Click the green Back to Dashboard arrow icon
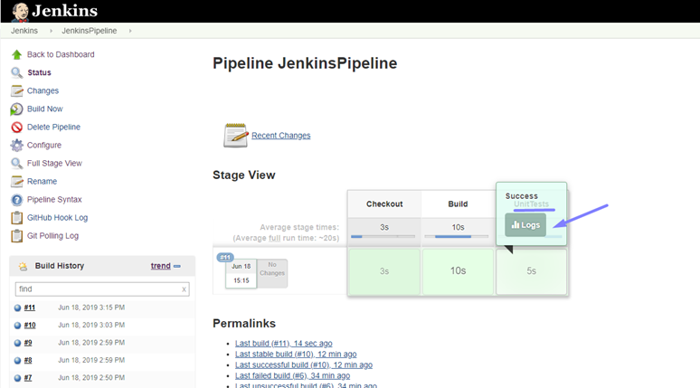This screenshot has height=388, width=700. [16, 54]
